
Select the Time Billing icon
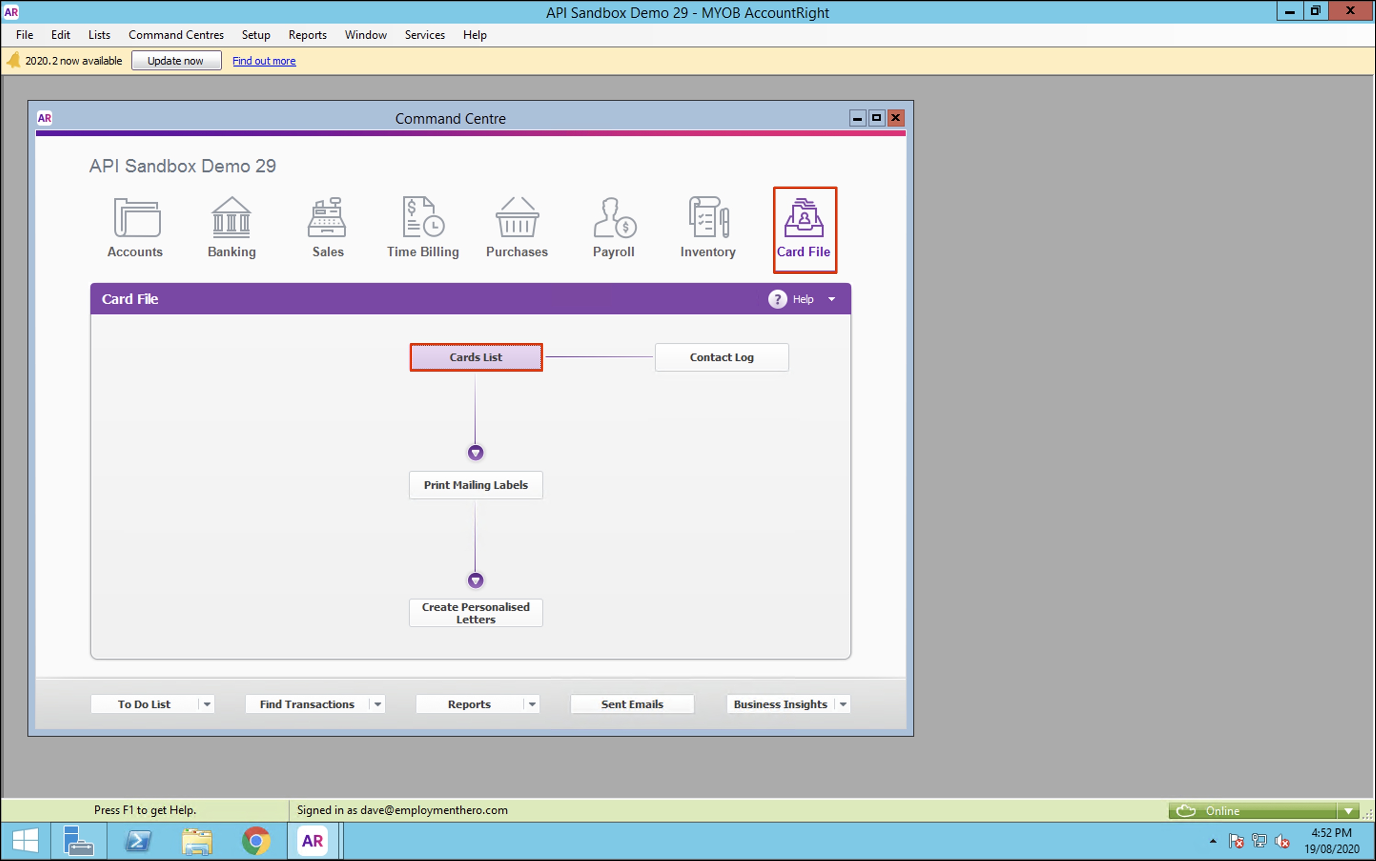tap(423, 218)
